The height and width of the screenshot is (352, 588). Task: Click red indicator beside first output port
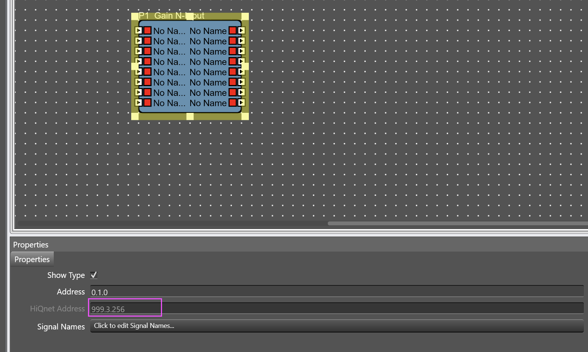pyautogui.click(x=233, y=30)
